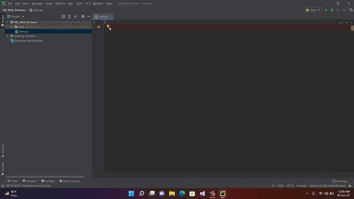Go to next highlighted error arrow
The height and width of the screenshot is (199, 354).
pyautogui.click(x=351, y=23)
